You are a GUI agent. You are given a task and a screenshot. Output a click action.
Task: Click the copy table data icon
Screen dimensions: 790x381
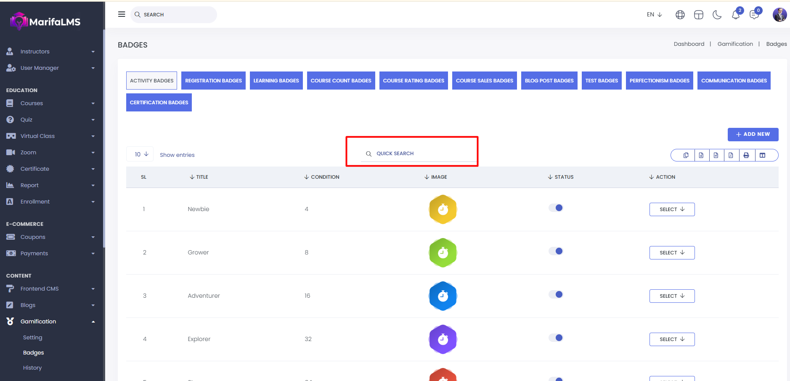point(686,155)
